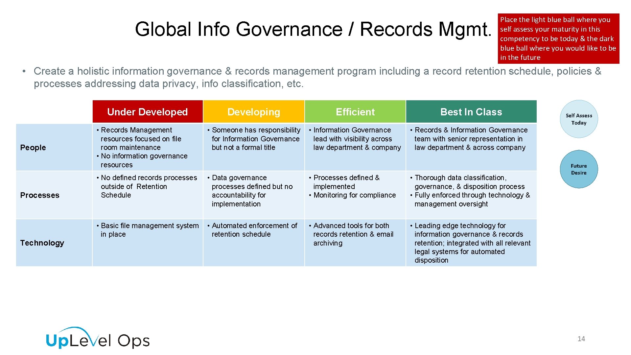Click the green Efficient column header
The image size is (631, 355).
pos(355,112)
